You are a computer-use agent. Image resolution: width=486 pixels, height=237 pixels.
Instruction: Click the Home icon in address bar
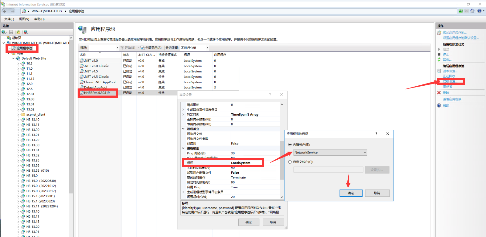[x=472, y=11]
